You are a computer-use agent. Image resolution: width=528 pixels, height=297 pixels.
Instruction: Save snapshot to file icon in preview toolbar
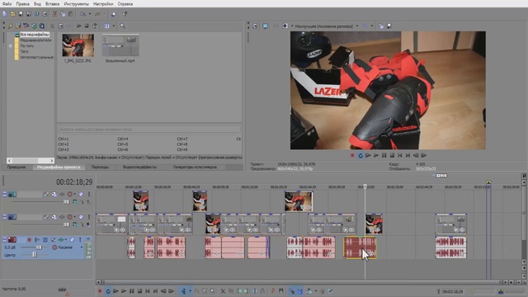pyautogui.click(x=389, y=26)
